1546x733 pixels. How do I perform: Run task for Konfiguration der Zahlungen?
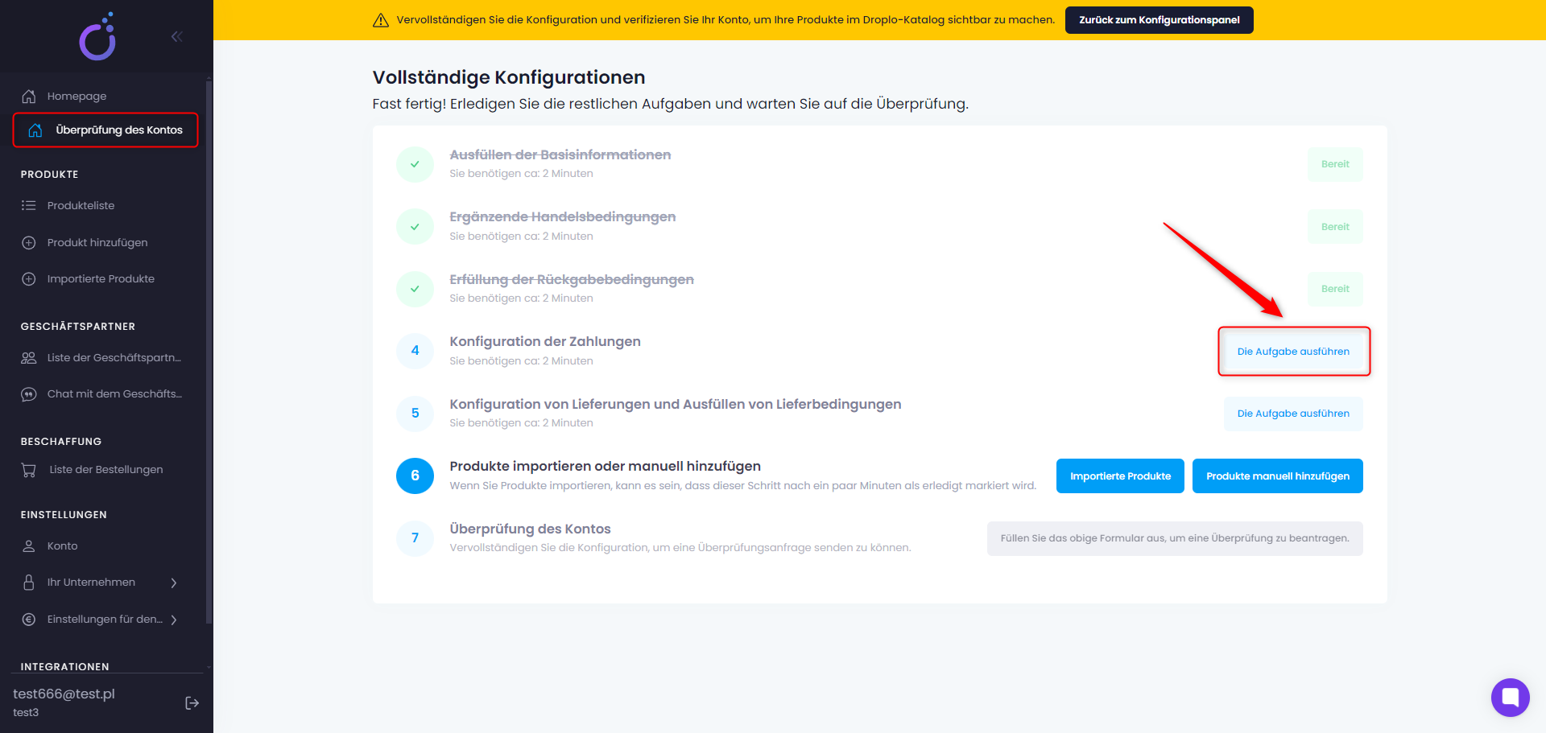click(1293, 352)
